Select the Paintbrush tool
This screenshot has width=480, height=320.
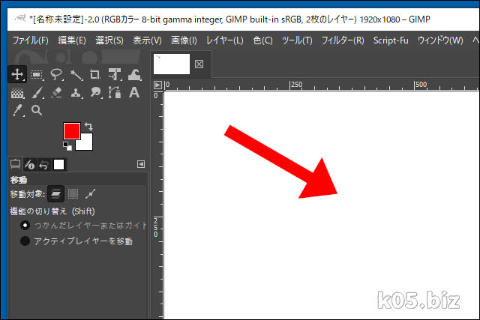[37, 93]
